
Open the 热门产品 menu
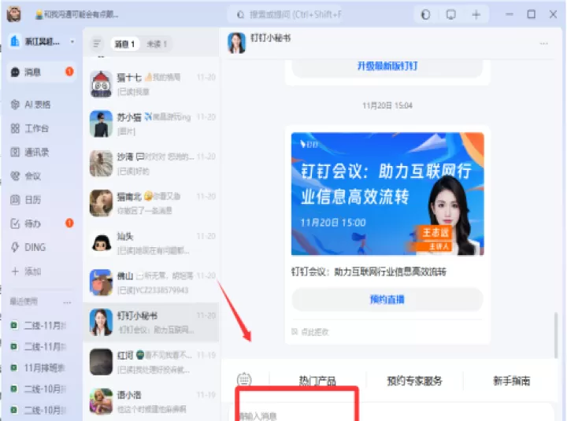317,381
